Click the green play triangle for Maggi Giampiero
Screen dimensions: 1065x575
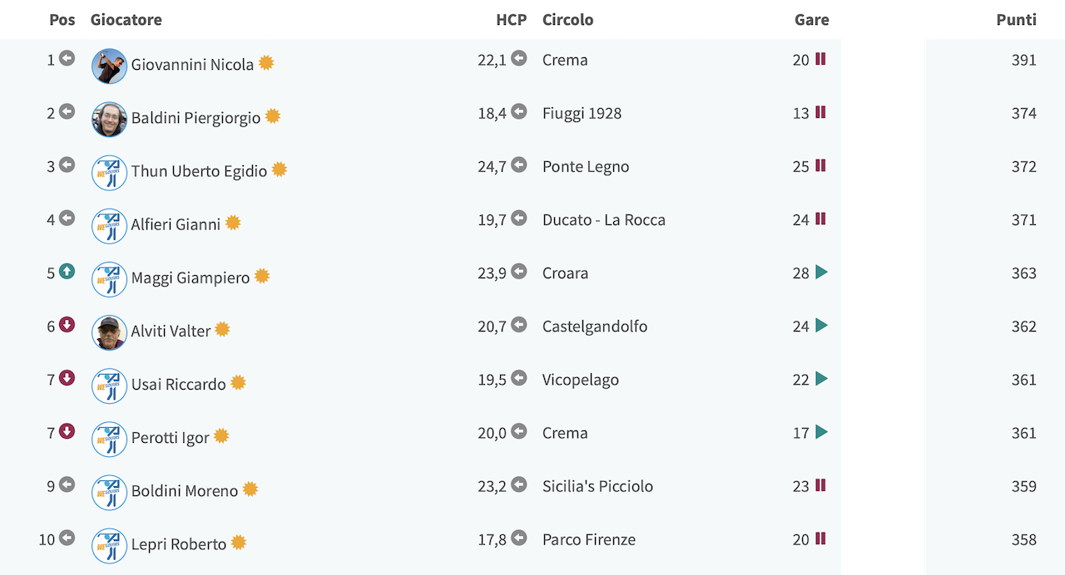click(821, 272)
